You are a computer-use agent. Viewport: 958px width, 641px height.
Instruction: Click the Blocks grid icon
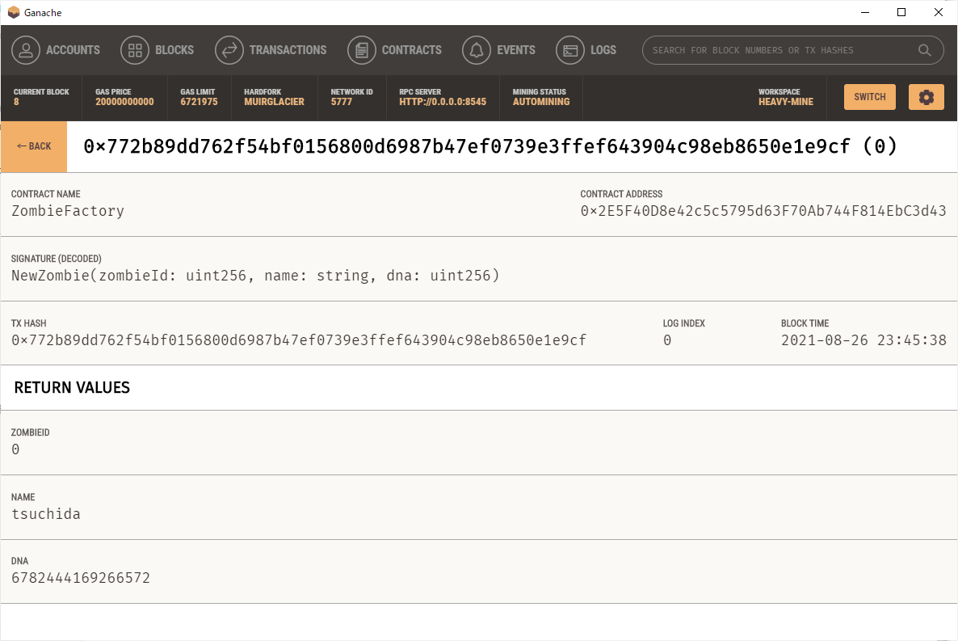(135, 50)
